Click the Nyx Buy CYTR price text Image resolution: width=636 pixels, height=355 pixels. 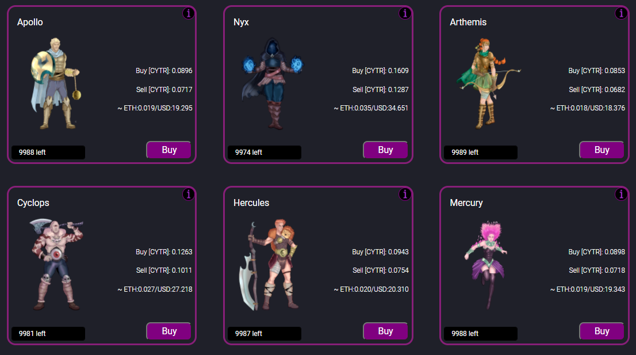[x=380, y=71]
